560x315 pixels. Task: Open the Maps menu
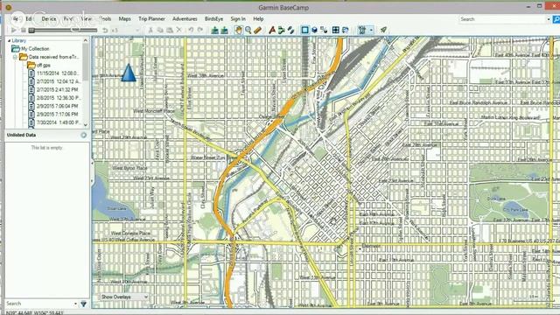tap(124, 19)
